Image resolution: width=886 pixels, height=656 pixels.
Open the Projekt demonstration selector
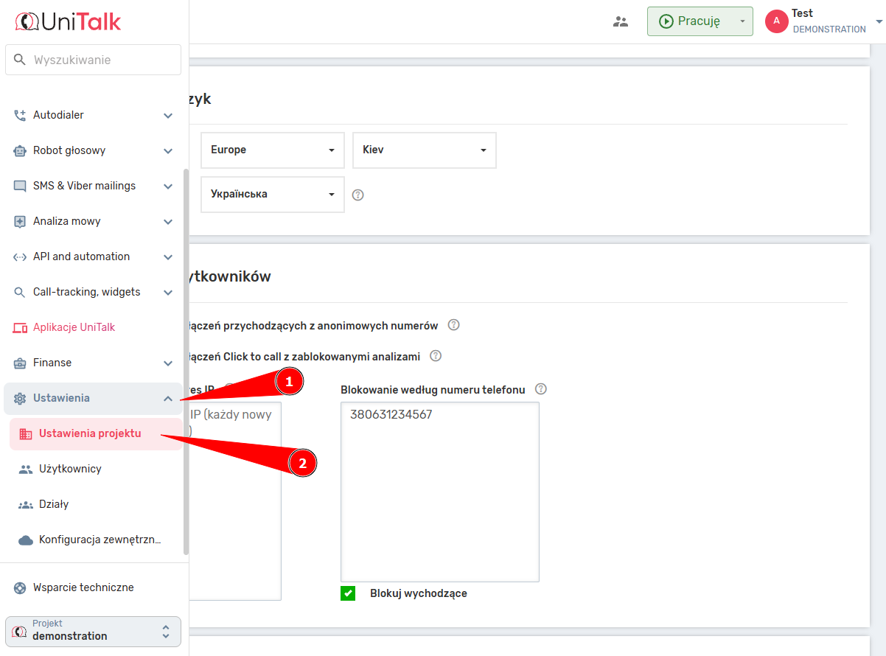click(x=93, y=632)
